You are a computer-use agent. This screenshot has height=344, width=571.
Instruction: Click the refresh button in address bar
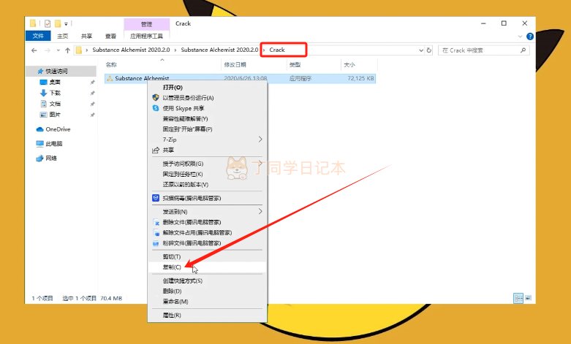[x=429, y=50]
